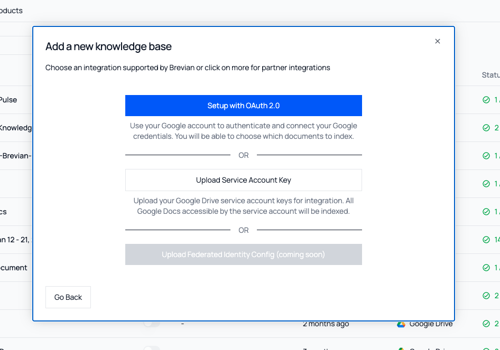Click the status check icon next to the Knowledge row
Image resolution: width=500 pixels, height=350 pixels.
[x=486, y=127]
